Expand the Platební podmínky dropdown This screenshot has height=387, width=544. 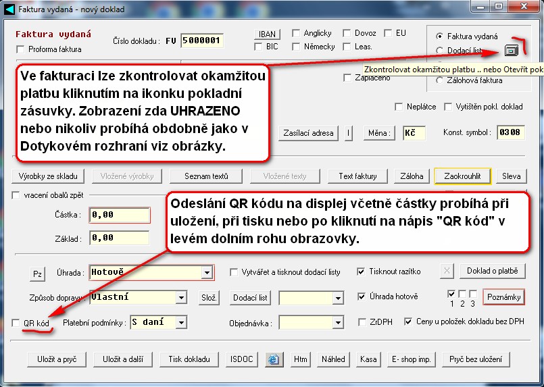pos(181,323)
